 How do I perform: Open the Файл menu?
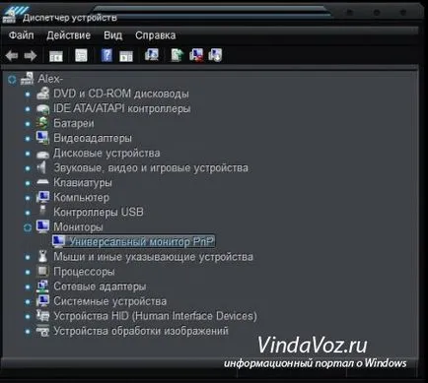coord(21,35)
